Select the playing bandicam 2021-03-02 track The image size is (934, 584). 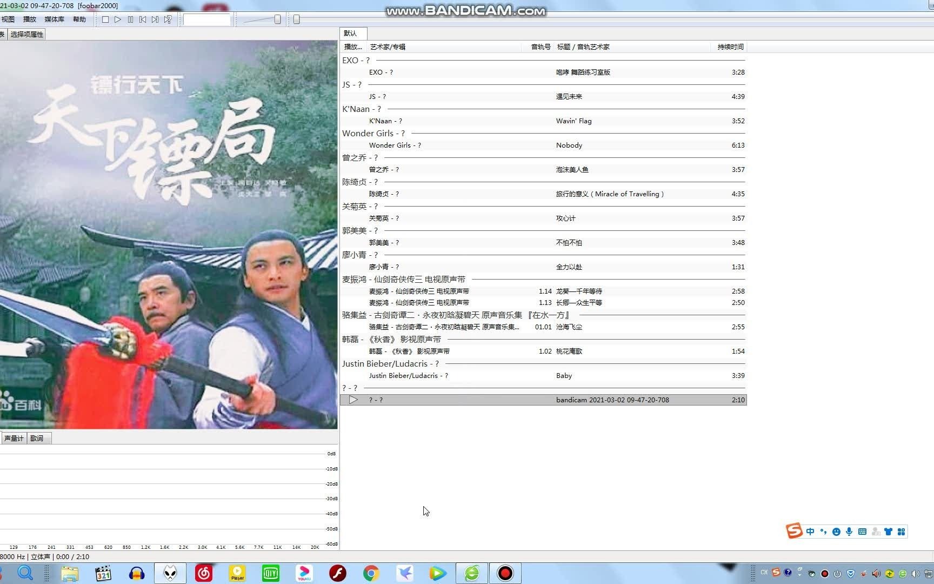[543, 400]
